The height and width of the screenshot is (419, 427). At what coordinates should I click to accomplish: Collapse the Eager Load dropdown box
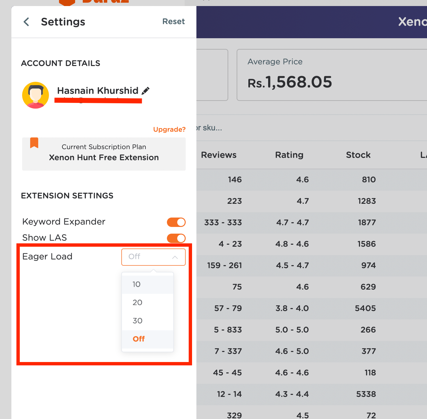154,257
